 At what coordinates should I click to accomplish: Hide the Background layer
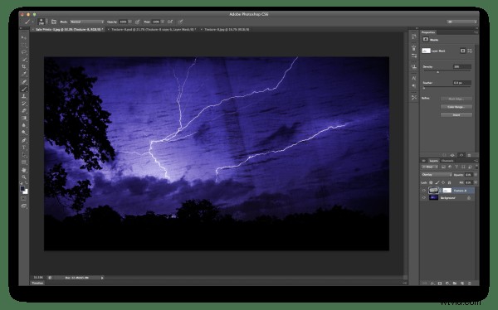(424, 197)
